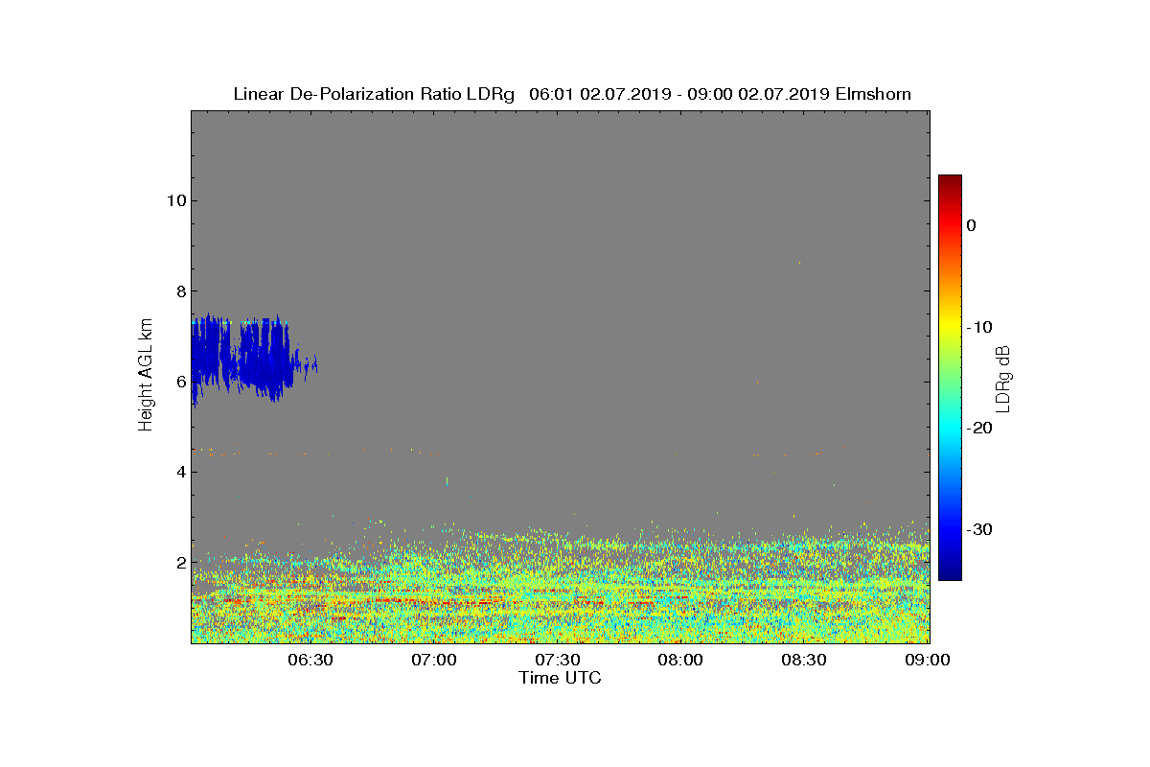Image resolution: width=1150 pixels, height=767 pixels.
Task: Click the 06:30 time axis label
Action: tap(310, 661)
